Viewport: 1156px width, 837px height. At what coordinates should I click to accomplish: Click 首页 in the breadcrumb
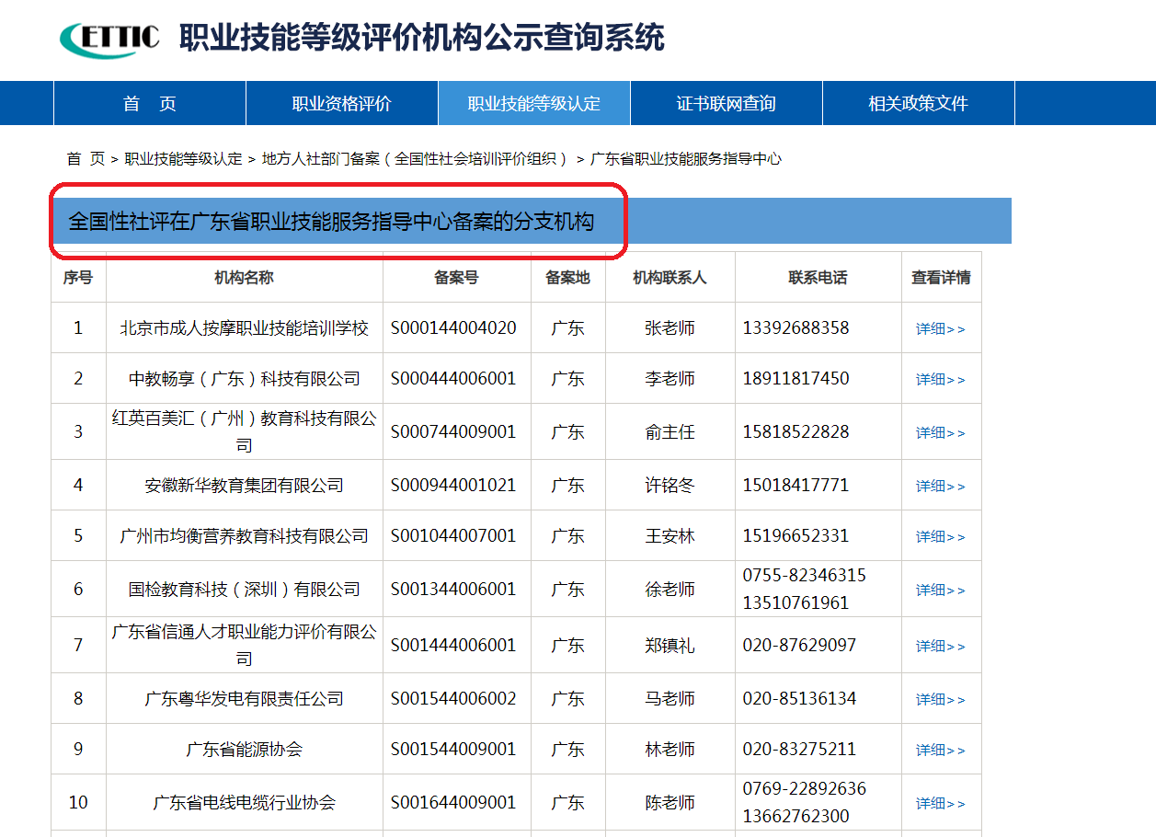(86, 159)
